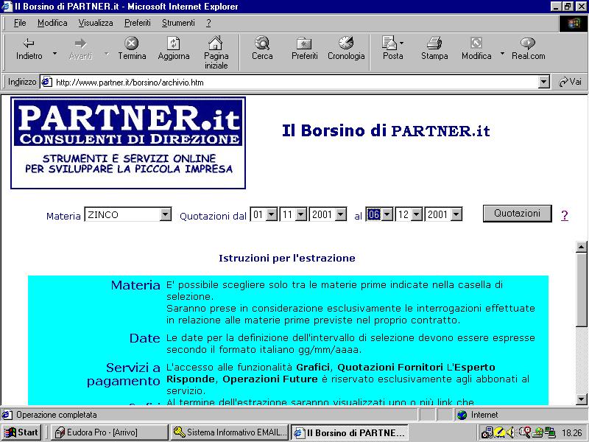Expand the start day 01 dropdown

coord(272,214)
